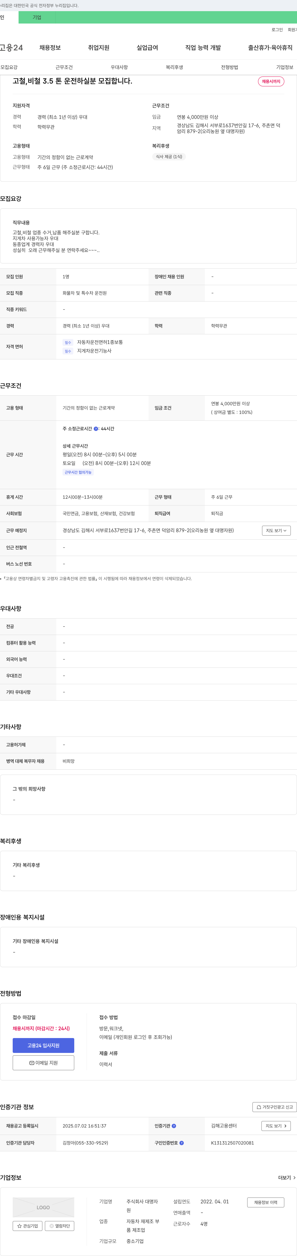This screenshot has height=1256, width=297.
Task: Click 연봉 4,000만원 이상 in 임금 조건
Action: point(230,404)
